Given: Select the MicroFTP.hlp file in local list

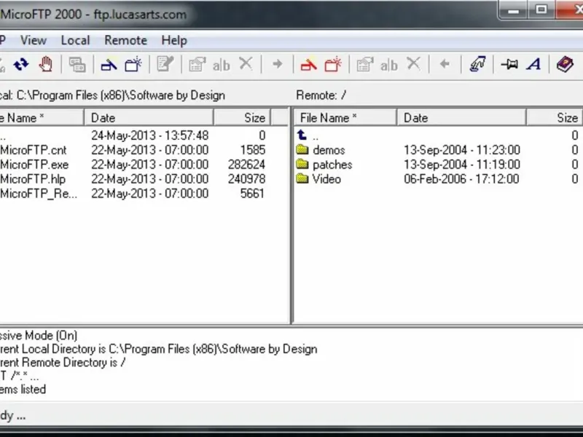Looking at the screenshot, I should (33, 179).
